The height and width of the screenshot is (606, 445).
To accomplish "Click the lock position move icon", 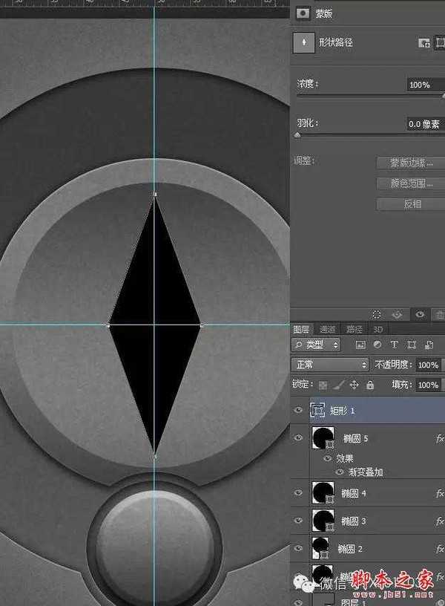I will click(x=354, y=385).
